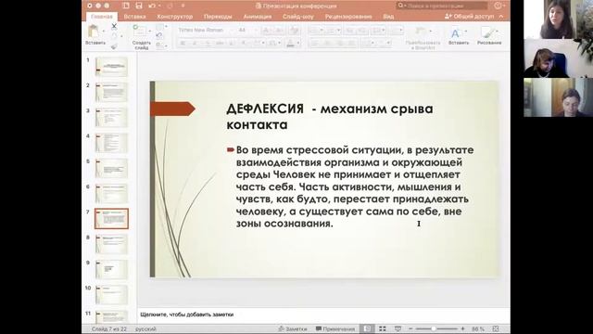Click the font color A underline icon
593x334 pixels.
pyautogui.click(x=290, y=43)
